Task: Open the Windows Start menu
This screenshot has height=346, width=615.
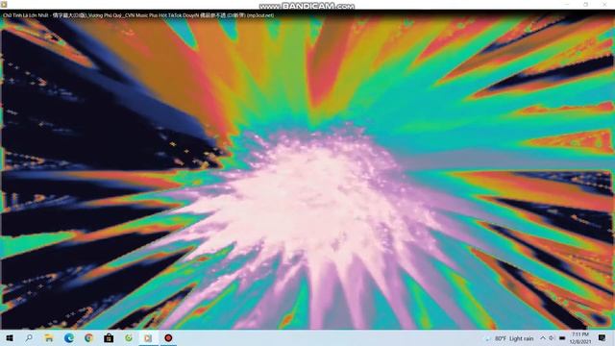Action: click(10, 337)
